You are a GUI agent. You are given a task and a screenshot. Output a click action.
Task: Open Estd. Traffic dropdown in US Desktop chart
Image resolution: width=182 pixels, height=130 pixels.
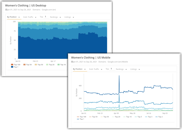point(30,17)
